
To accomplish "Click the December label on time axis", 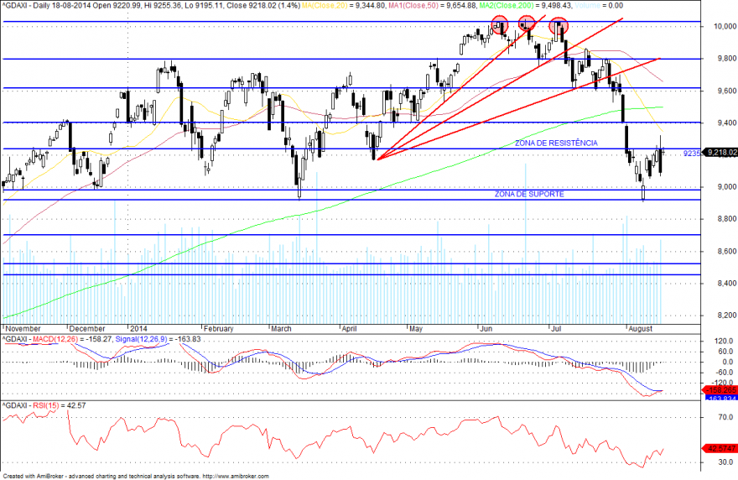I will 87,329.
